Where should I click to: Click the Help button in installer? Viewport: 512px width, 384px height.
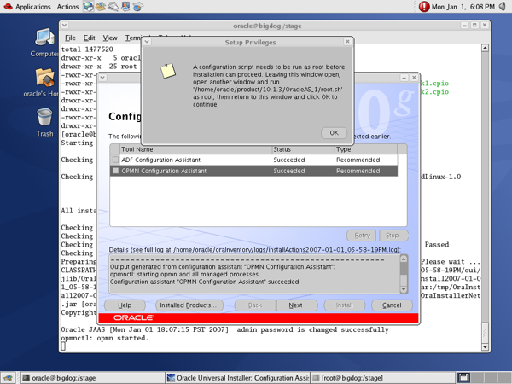tap(125, 305)
